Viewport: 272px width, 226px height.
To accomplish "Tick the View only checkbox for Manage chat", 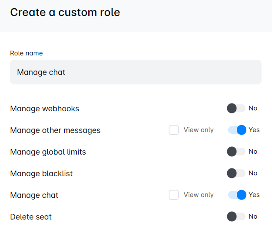I will (x=174, y=195).
